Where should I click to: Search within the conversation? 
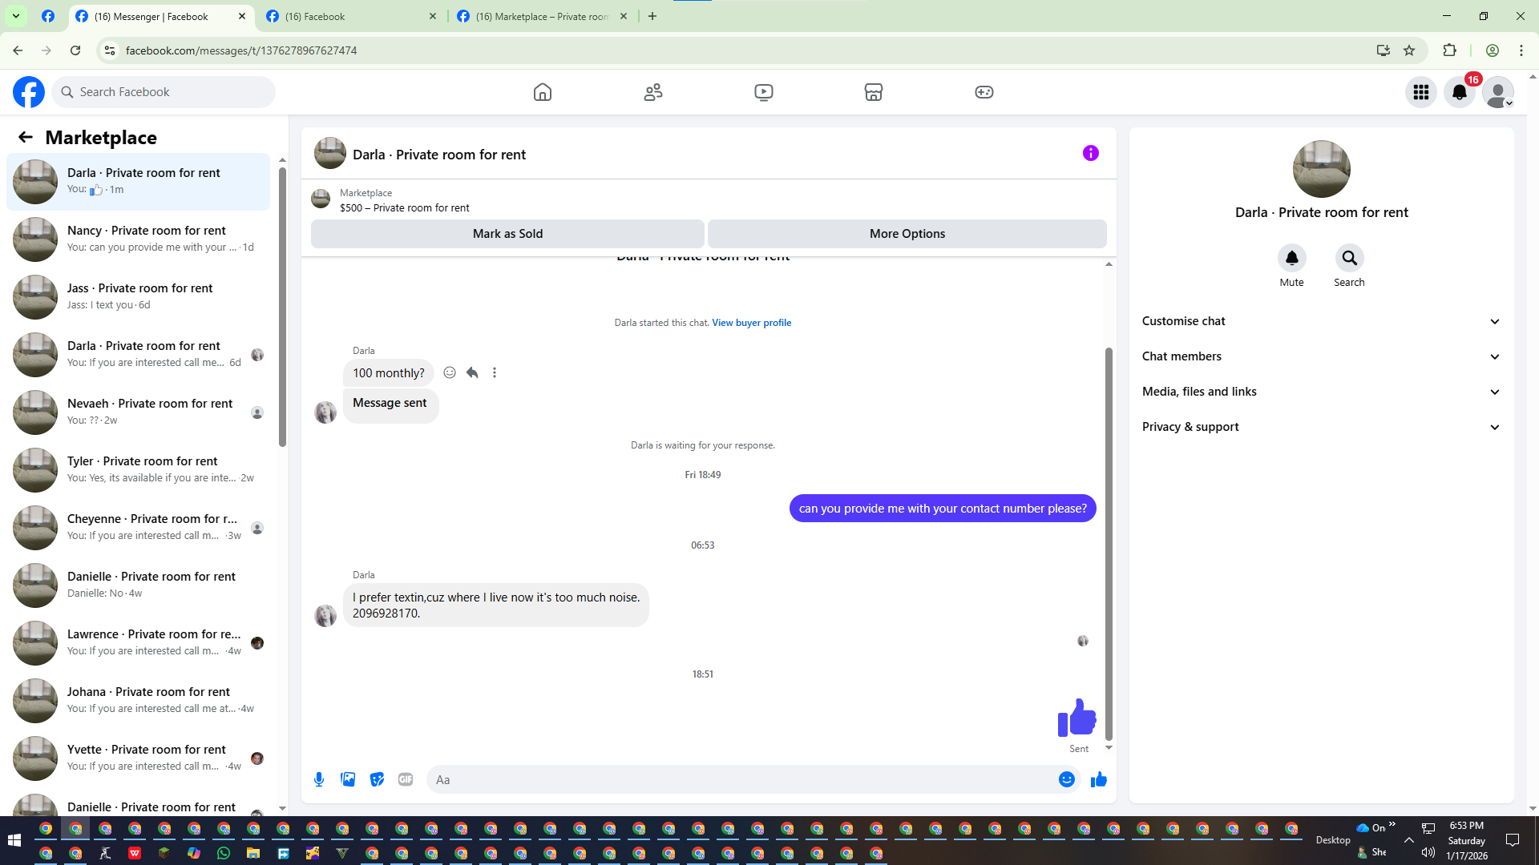(1349, 259)
